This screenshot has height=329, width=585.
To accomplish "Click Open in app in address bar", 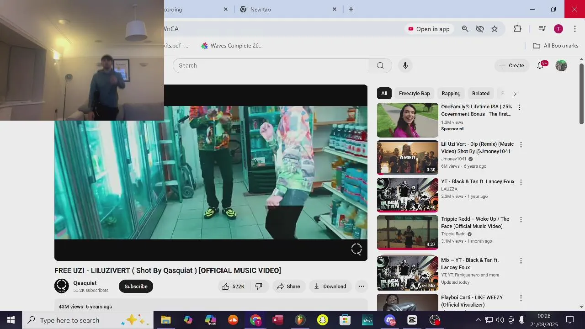I will pos(429,29).
